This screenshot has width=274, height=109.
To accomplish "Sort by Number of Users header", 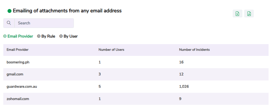I will [111, 50].
